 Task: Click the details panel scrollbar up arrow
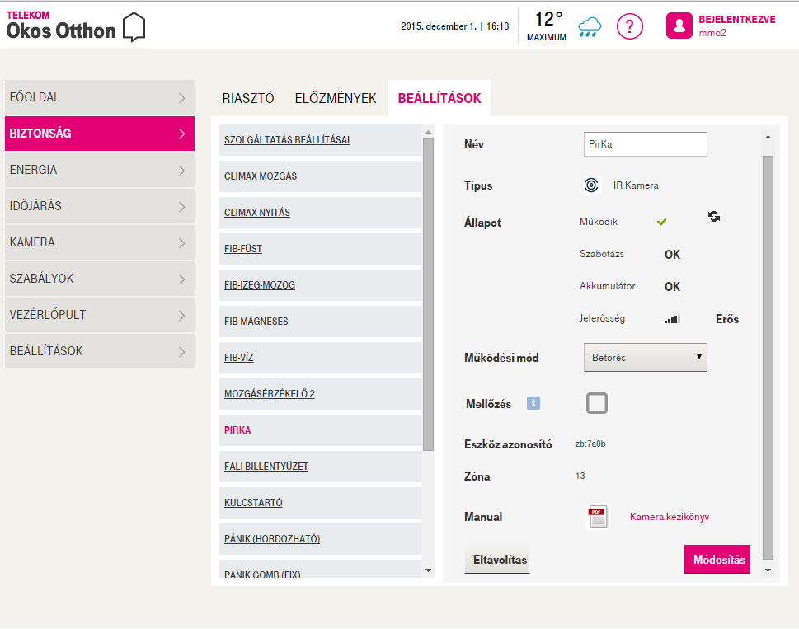tap(768, 137)
